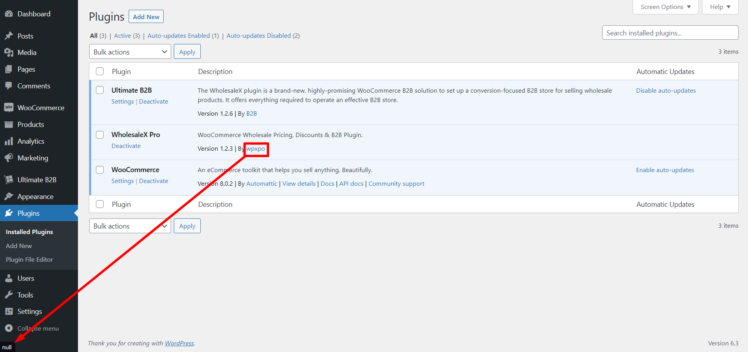Click the WordPress footer link
This screenshot has width=748, height=352.
click(179, 343)
